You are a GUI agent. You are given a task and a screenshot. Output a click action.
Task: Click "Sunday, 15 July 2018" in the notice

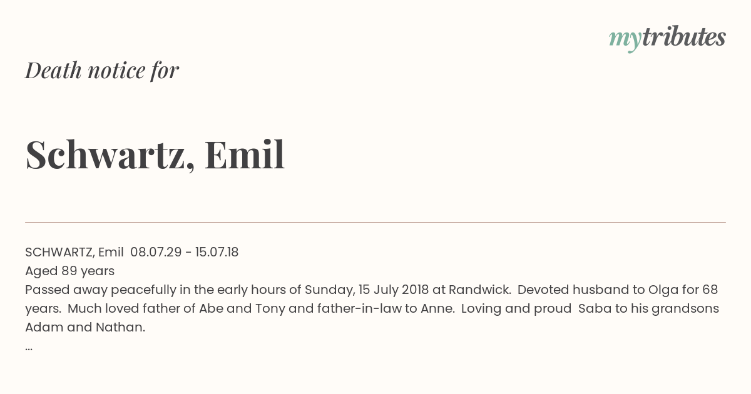coord(367,290)
